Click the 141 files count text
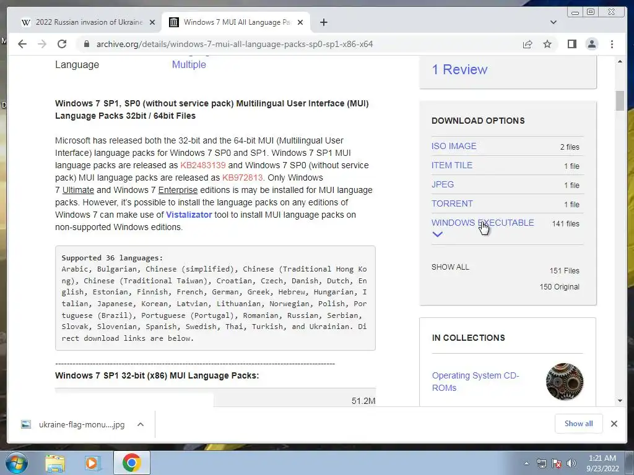 pyautogui.click(x=566, y=224)
